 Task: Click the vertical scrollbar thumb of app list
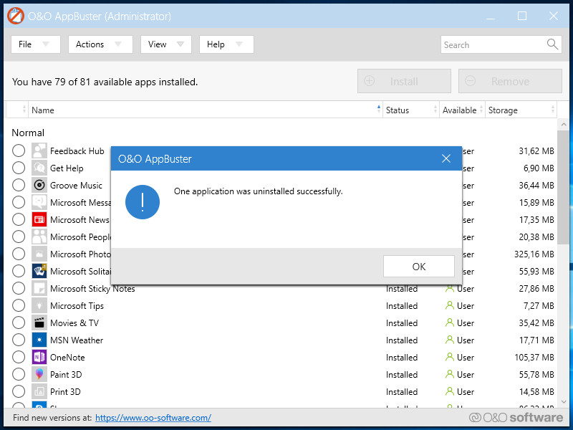click(564, 187)
